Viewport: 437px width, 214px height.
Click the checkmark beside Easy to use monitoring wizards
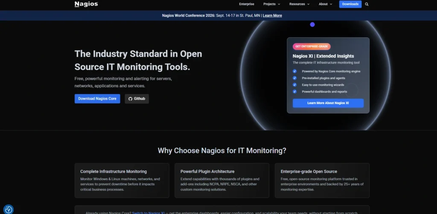point(294,85)
